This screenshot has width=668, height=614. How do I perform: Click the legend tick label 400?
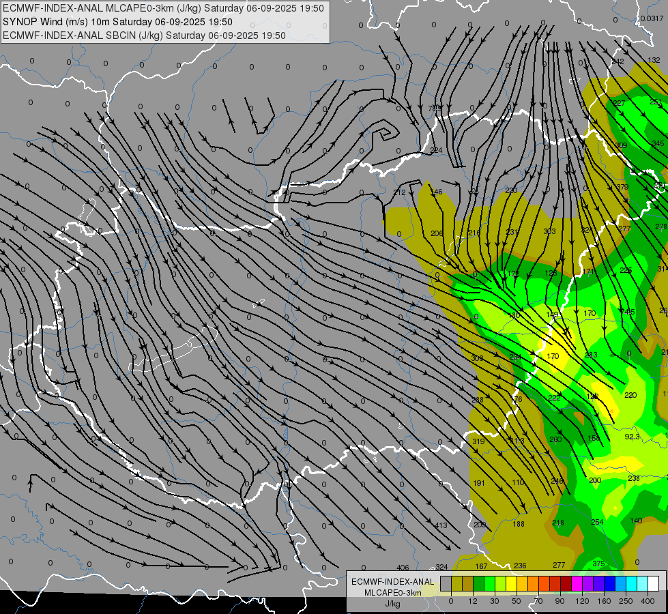point(648,601)
